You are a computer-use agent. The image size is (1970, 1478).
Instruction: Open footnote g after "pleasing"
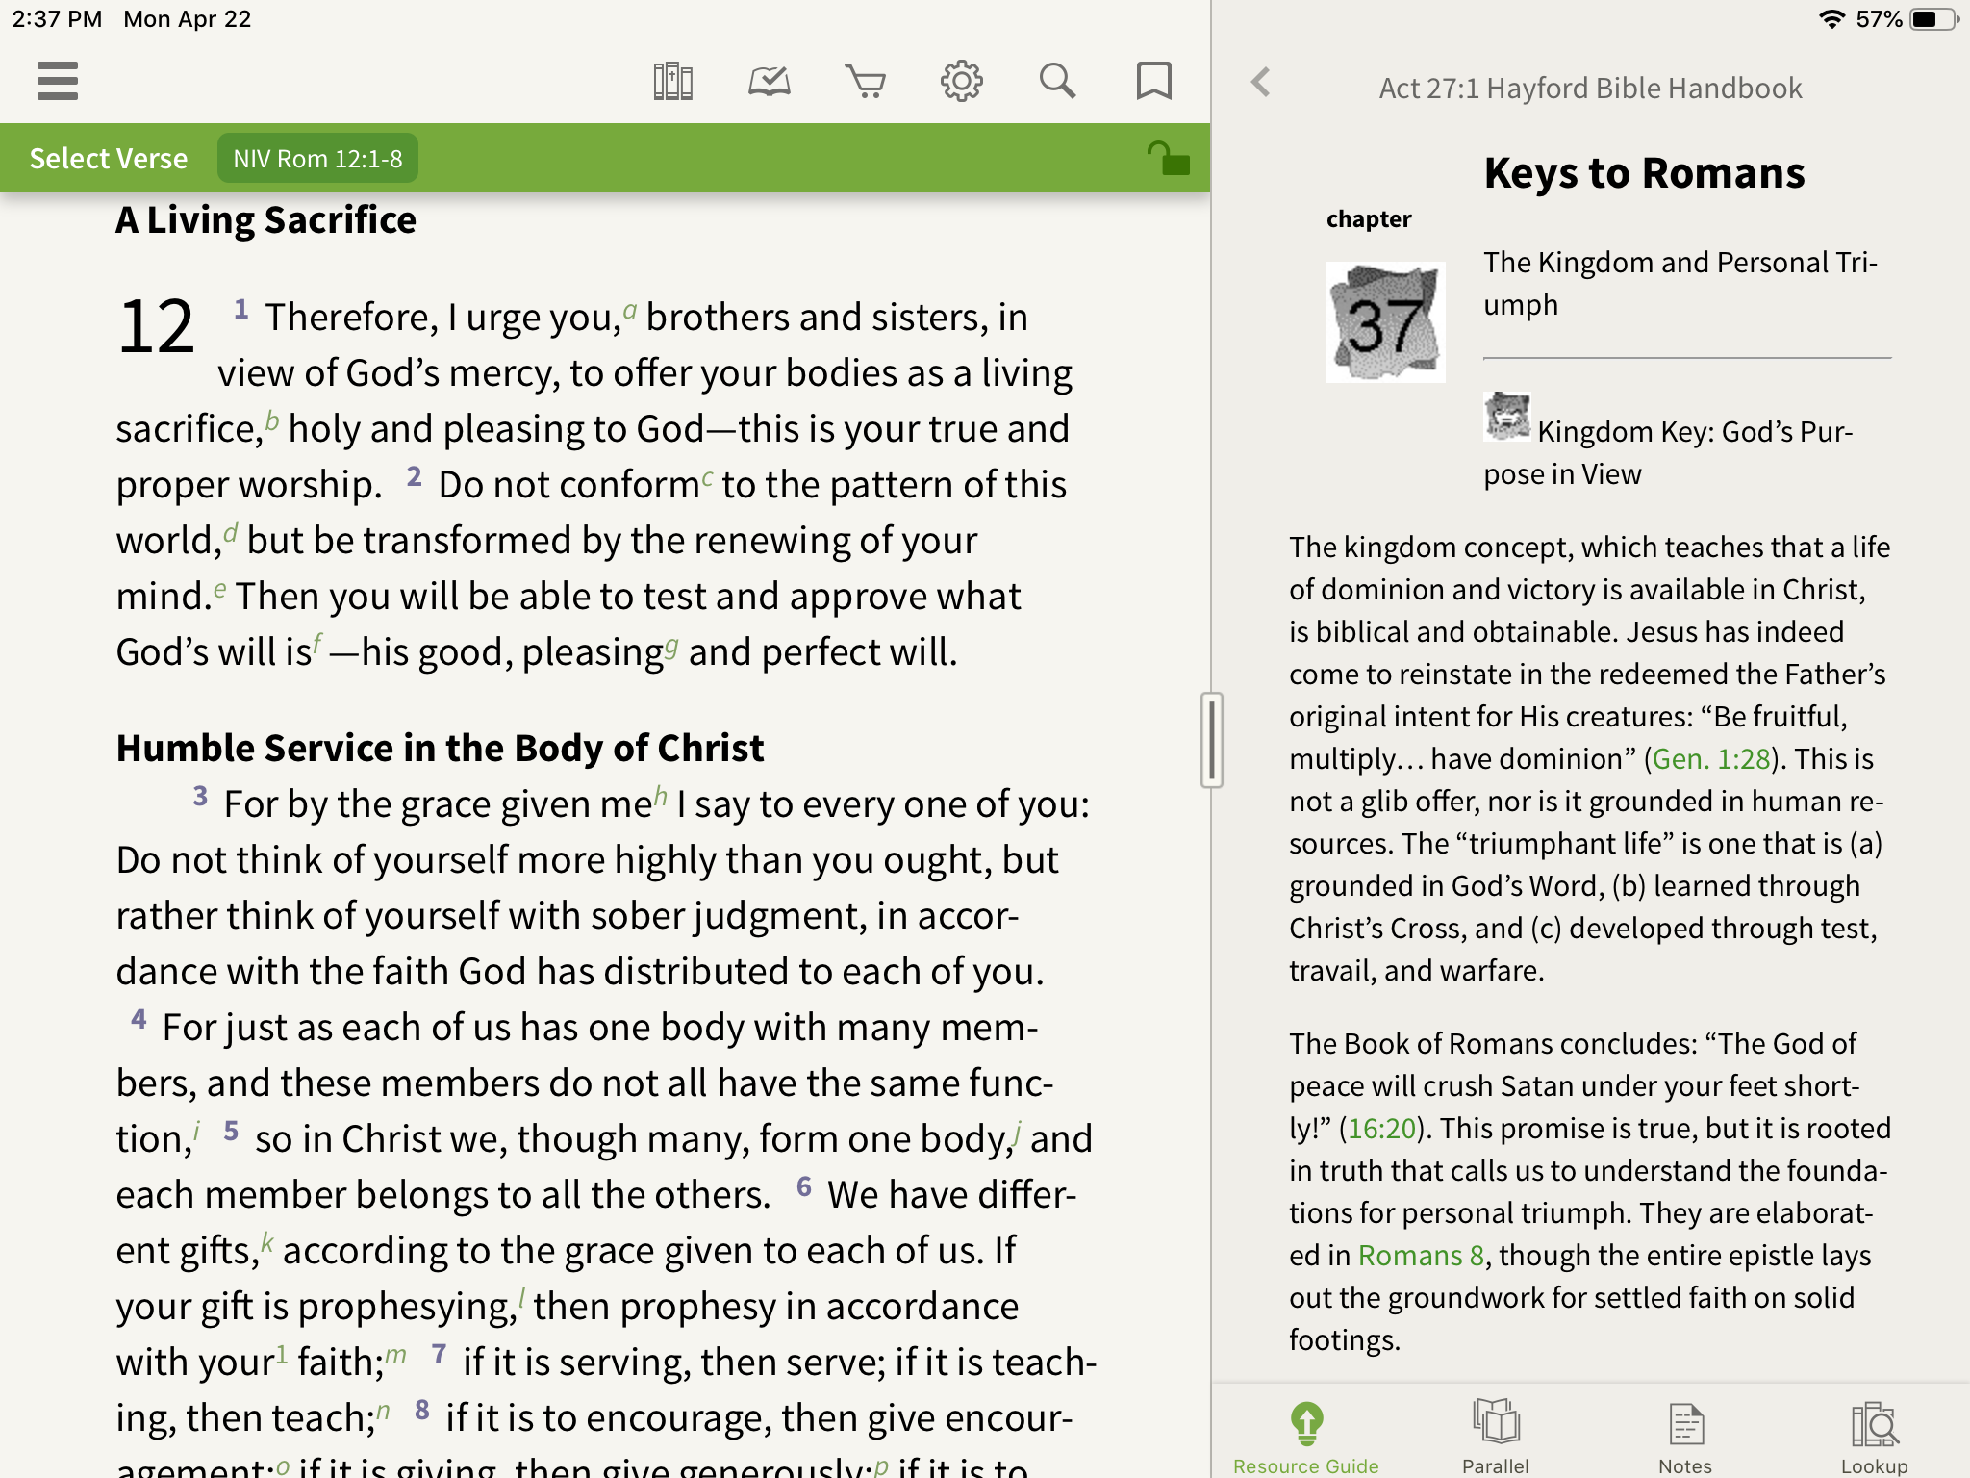(671, 646)
